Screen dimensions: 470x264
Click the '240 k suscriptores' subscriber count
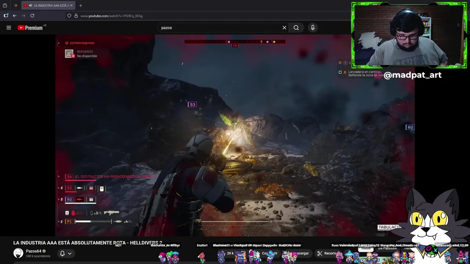38,256
